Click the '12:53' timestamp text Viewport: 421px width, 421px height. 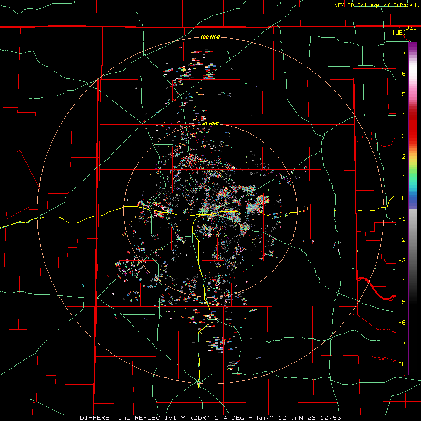click(x=330, y=418)
